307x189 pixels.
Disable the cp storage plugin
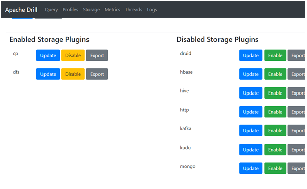(x=73, y=55)
